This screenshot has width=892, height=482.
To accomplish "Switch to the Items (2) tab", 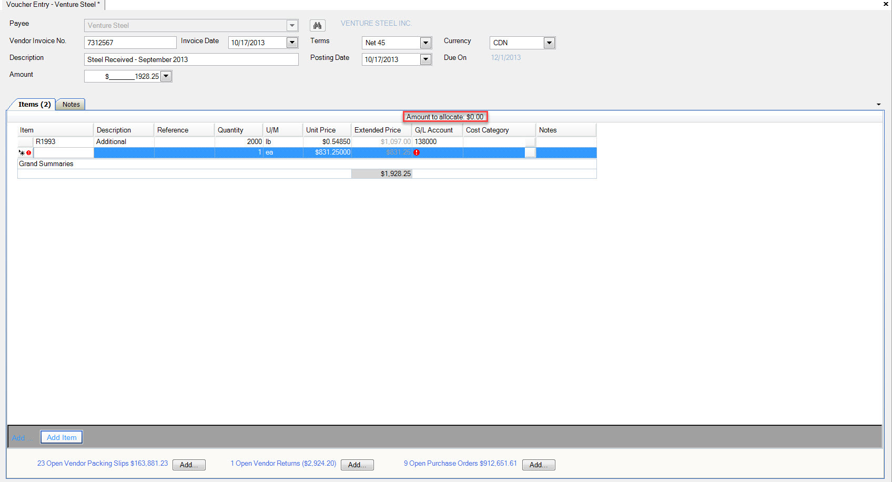I will (34, 104).
